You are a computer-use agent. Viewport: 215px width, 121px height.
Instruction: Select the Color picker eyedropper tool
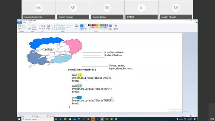42,28
